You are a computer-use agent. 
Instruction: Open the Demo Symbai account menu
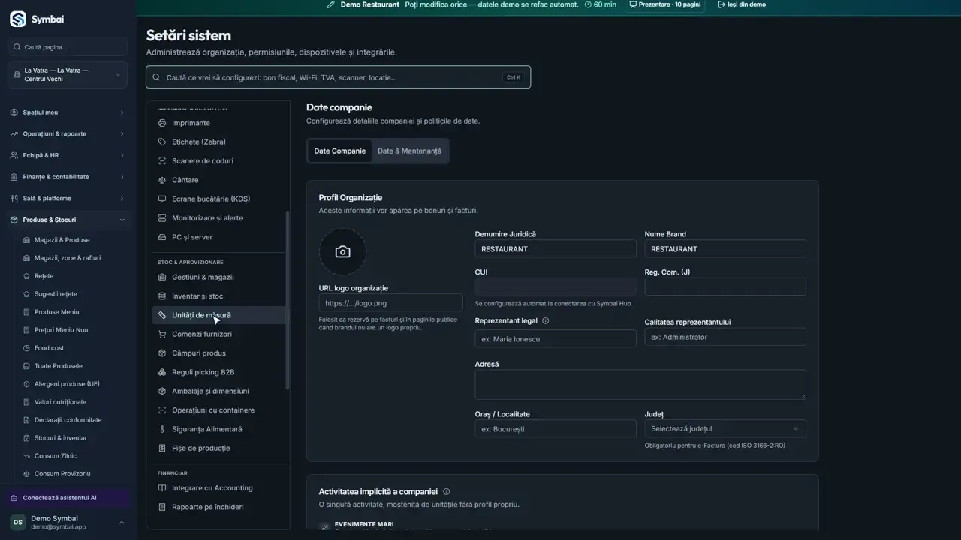click(x=68, y=523)
